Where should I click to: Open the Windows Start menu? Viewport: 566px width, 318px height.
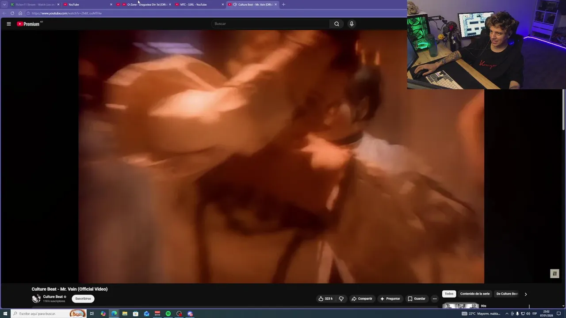[5, 314]
